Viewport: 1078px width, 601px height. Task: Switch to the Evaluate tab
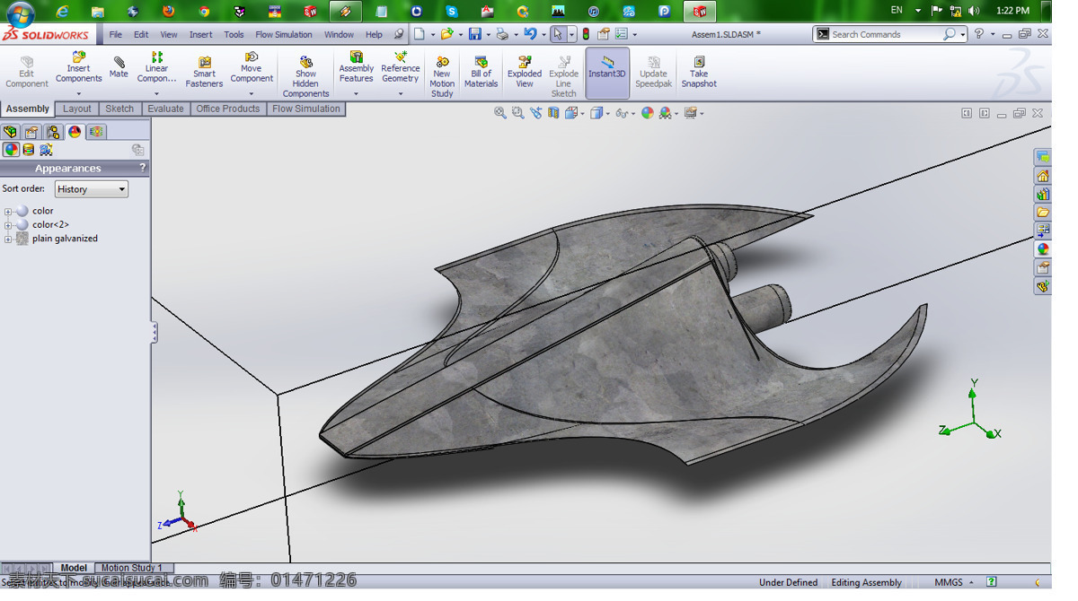coord(165,109)
